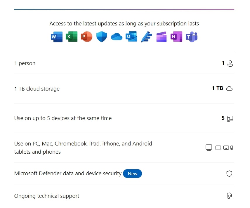Image resolution: width=250 pixels, height=208 pixels.
Task: Click the headset icon for technical support
Action: click(x=229, y=196)
